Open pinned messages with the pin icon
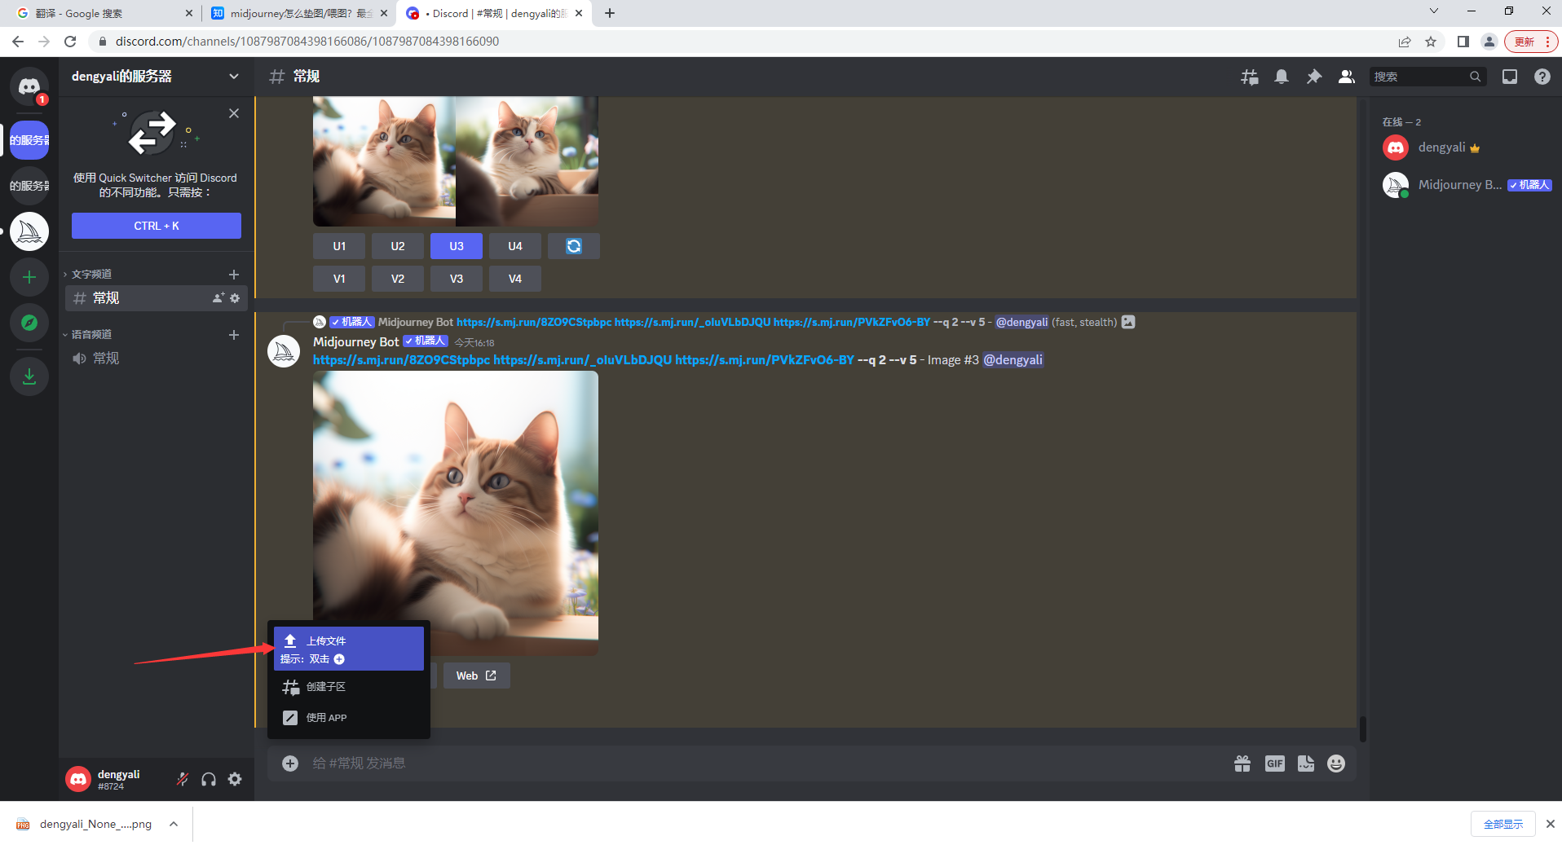1562x845 pixels. [1313, 77]
